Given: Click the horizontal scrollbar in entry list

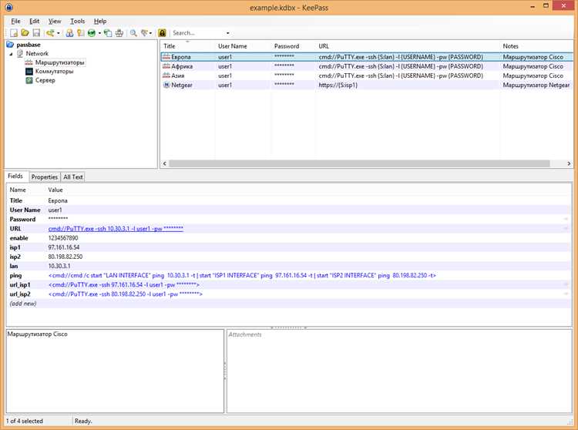Looking at the screenshot, I should coord(359,163).
